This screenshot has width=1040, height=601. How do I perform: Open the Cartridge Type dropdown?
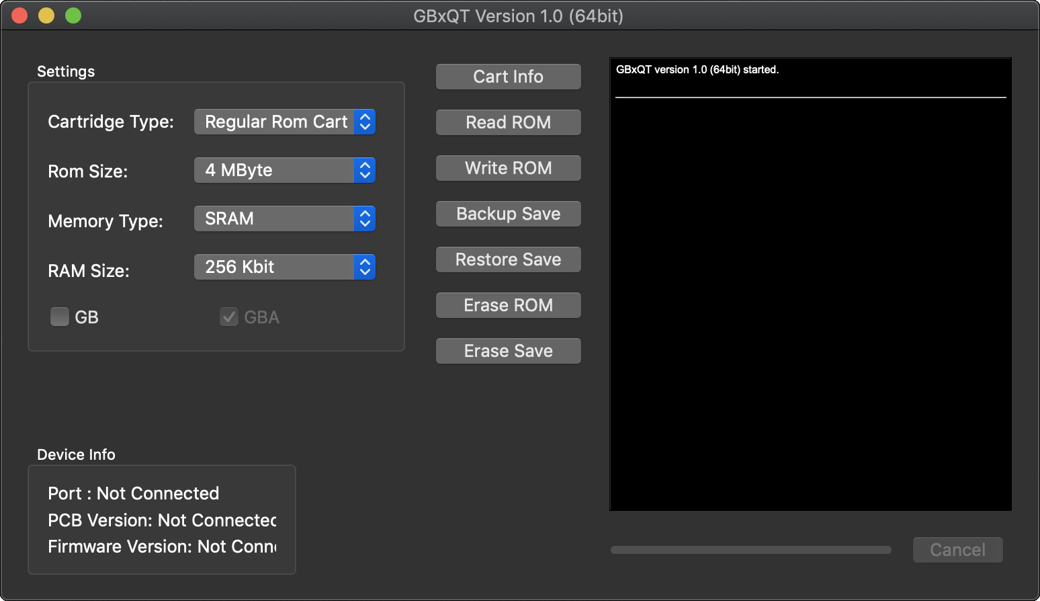(285, 122)
